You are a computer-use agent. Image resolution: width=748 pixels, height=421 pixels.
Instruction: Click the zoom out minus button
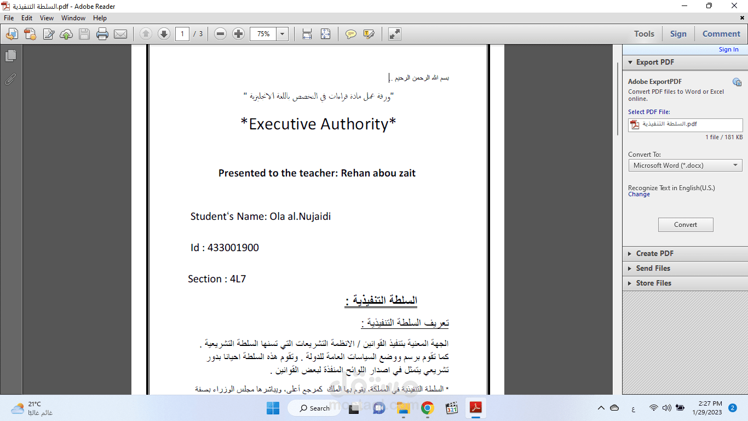tap(220, 34)
